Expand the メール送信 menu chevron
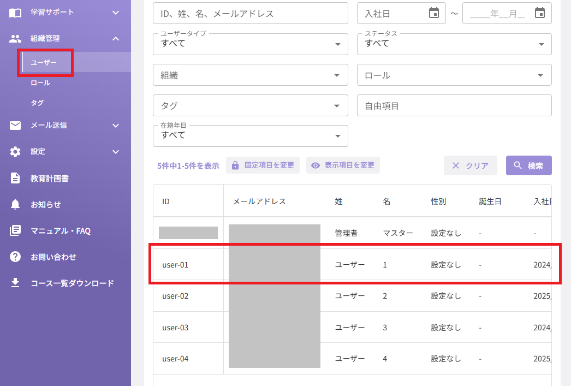Viewport: 571px width, 386px height. (x=116, y=126)
